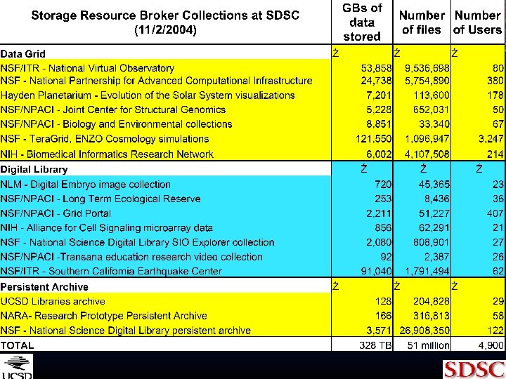The height and width of the screenshot is (379, 506).
Task: Select the Southern California Earthquake Center row
Action: (x=111, y=271)
